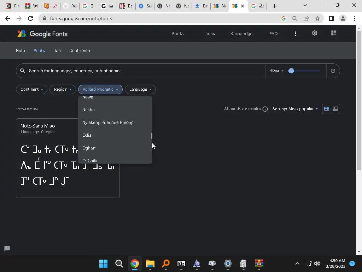Click the page vertical scrollbar

coord(358,101)
